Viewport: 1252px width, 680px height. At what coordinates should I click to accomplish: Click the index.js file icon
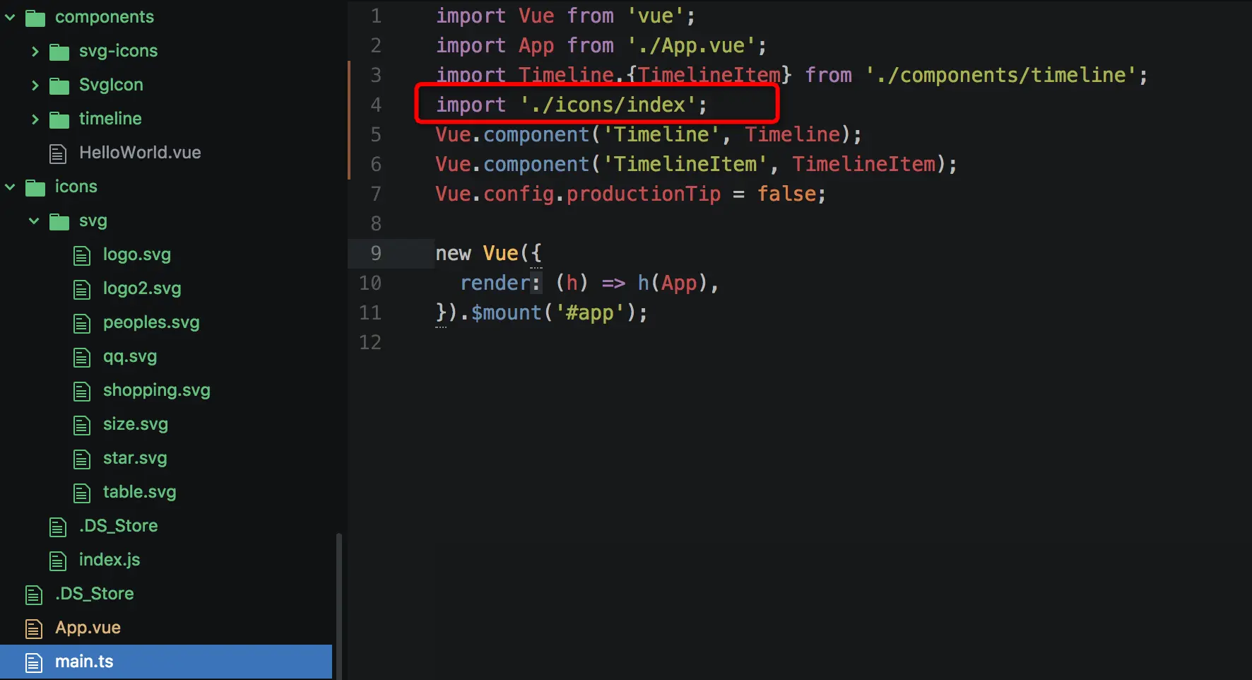click(58, 561)
